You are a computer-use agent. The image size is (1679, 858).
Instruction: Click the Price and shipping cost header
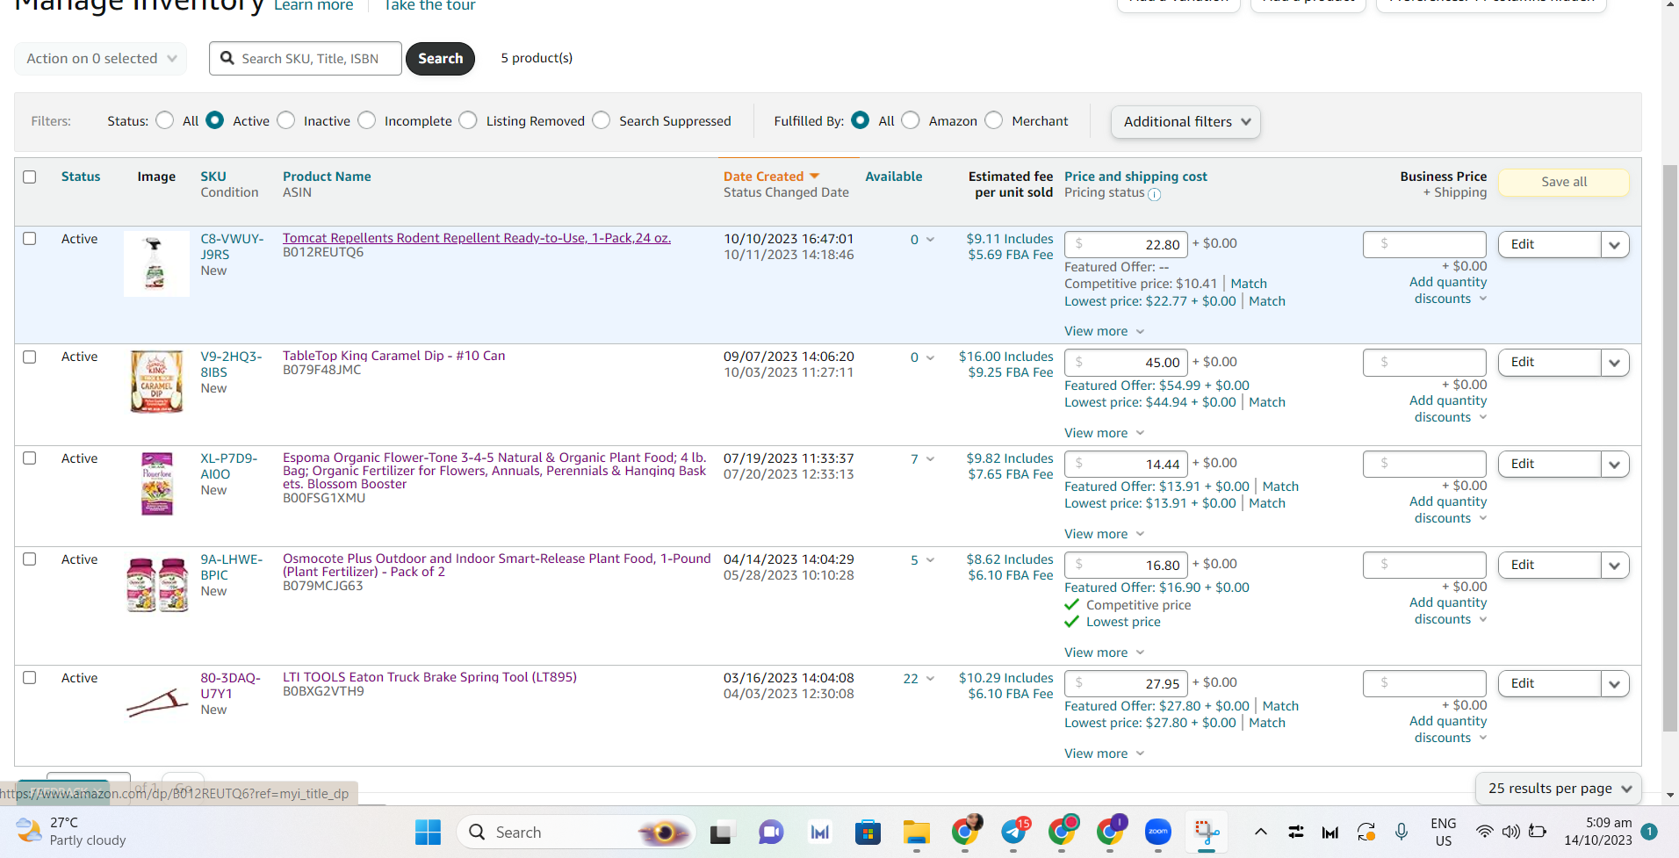click(1135, 177)
